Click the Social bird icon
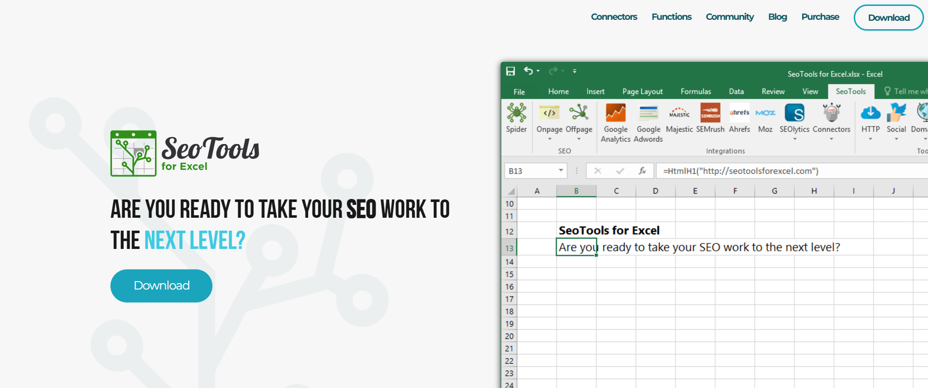Image resolution: width=928 pixels, height=388 pixels. click(x=896, y=113)
